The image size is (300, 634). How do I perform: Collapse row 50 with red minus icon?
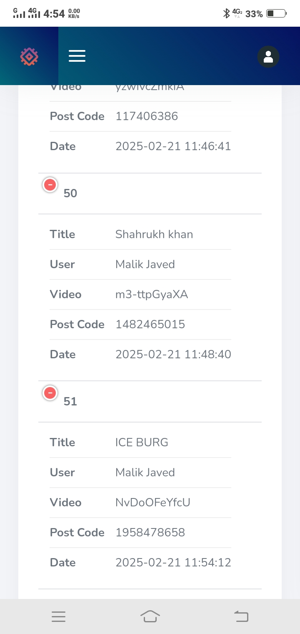(x=50, y=184)
